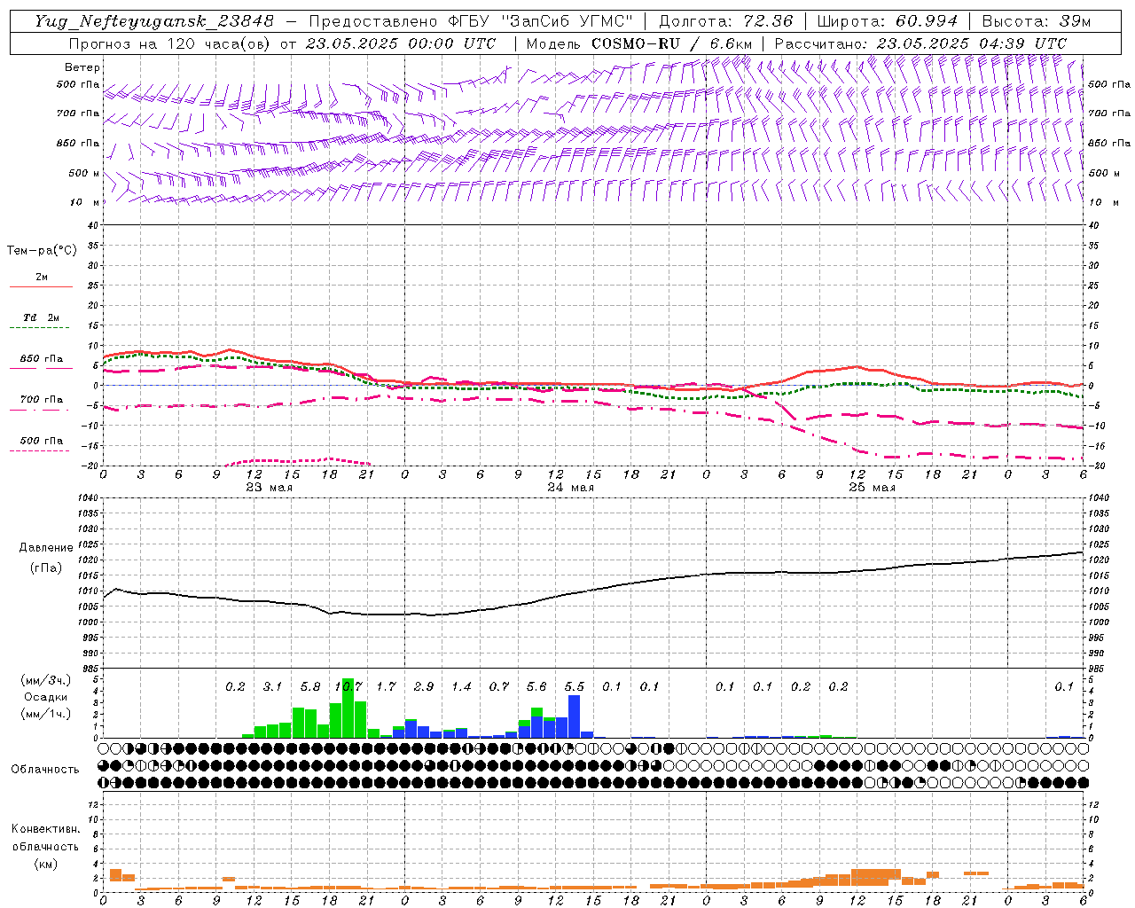Screen dimensions: 1135x908
Task: Click the 23 мая date label
Action: pyautogui.click(x=269, y=487)
